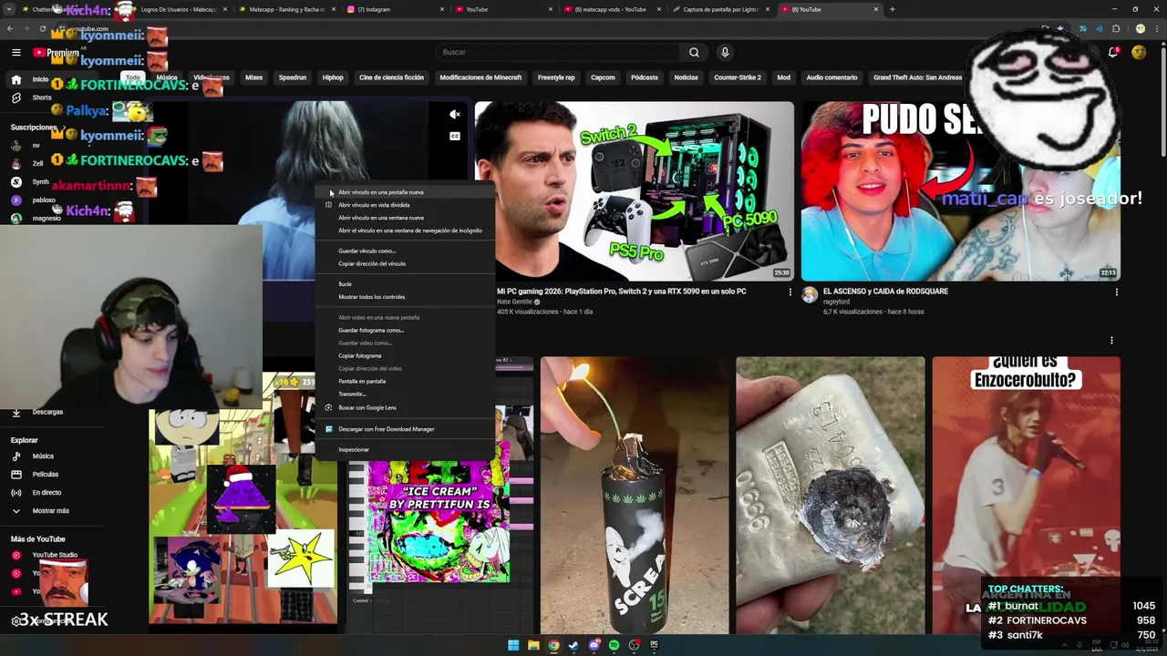This screenshot has width=1167, height=656.
Task: Open Discord from the taskbar
Action: click(594, 645)
